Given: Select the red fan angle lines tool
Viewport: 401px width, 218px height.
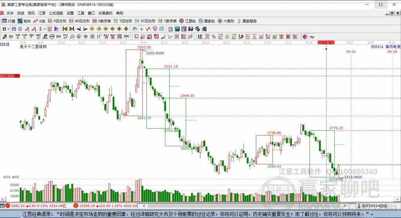Looking at the screenshot, I should (x=143, y=36).
